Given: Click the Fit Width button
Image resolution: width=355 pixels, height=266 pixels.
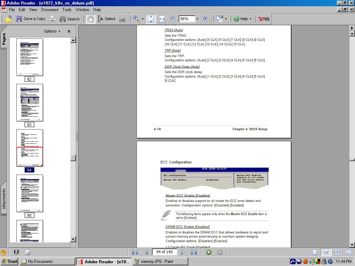Looking at the screenshot, I should pos(162,19).
